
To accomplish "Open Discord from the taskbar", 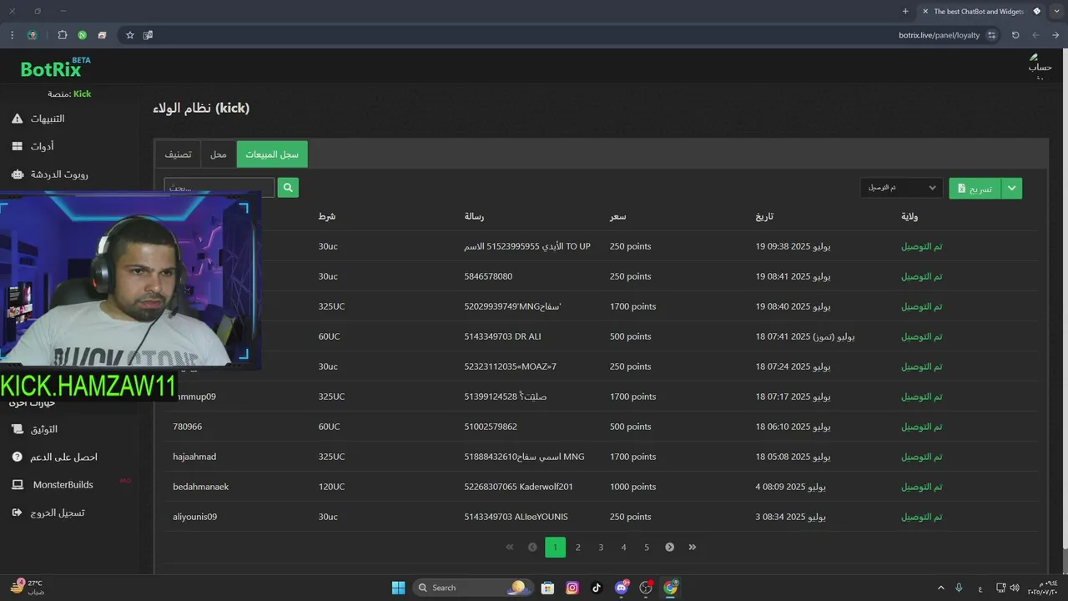I will coord(621,588).
